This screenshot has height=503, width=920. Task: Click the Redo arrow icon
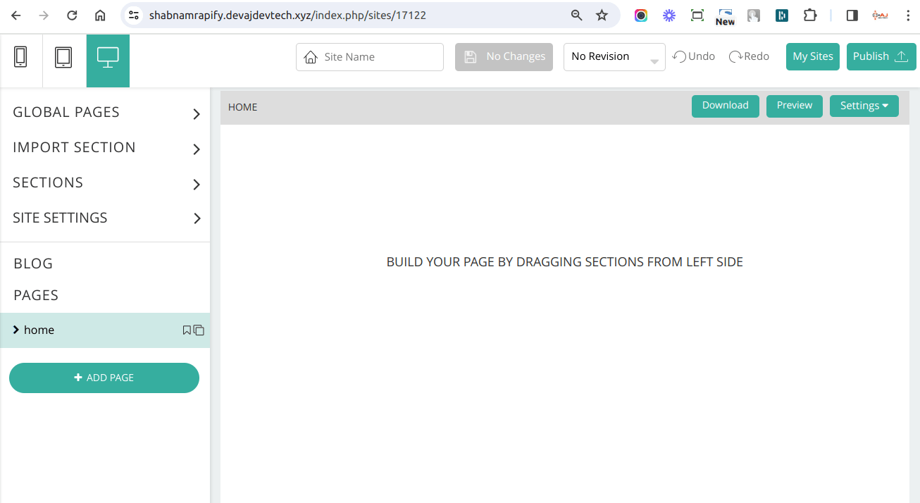[x=735, y=56]
